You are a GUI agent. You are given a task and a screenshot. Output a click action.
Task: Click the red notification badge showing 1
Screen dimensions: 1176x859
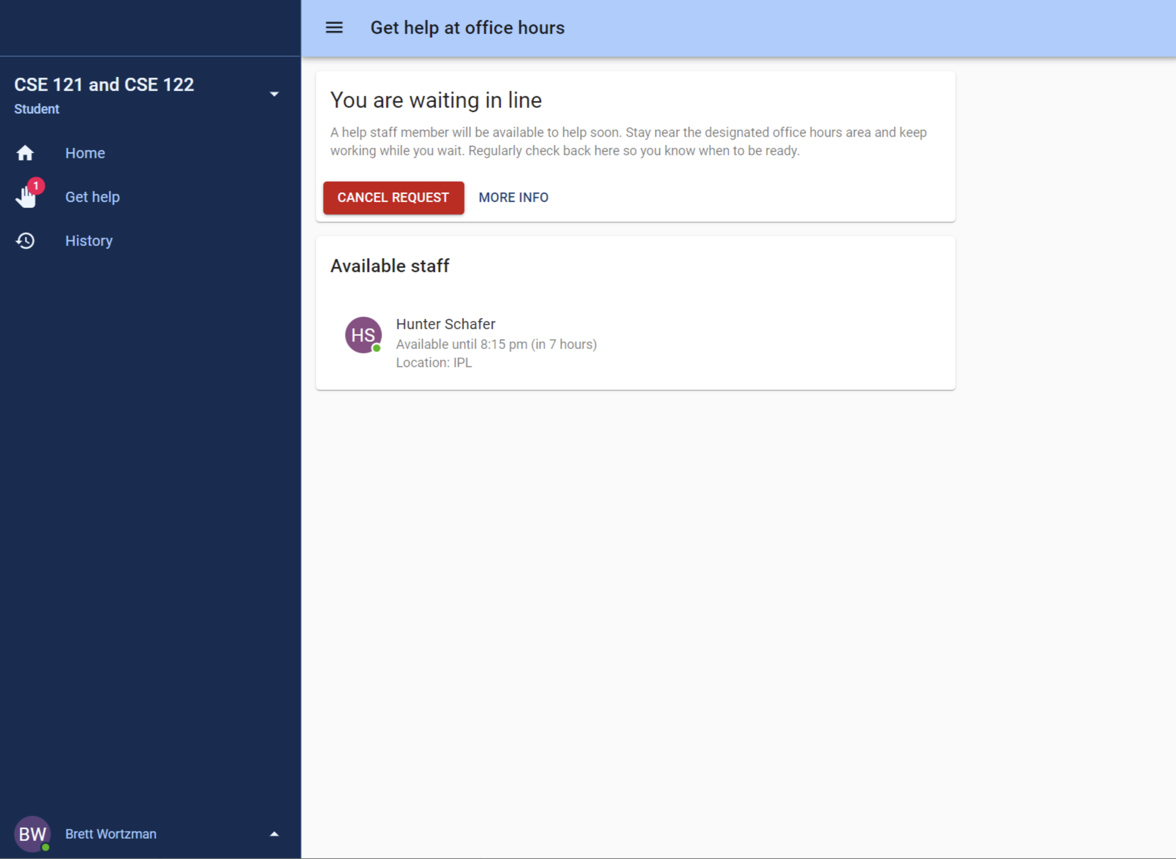(x=36, y=186)
